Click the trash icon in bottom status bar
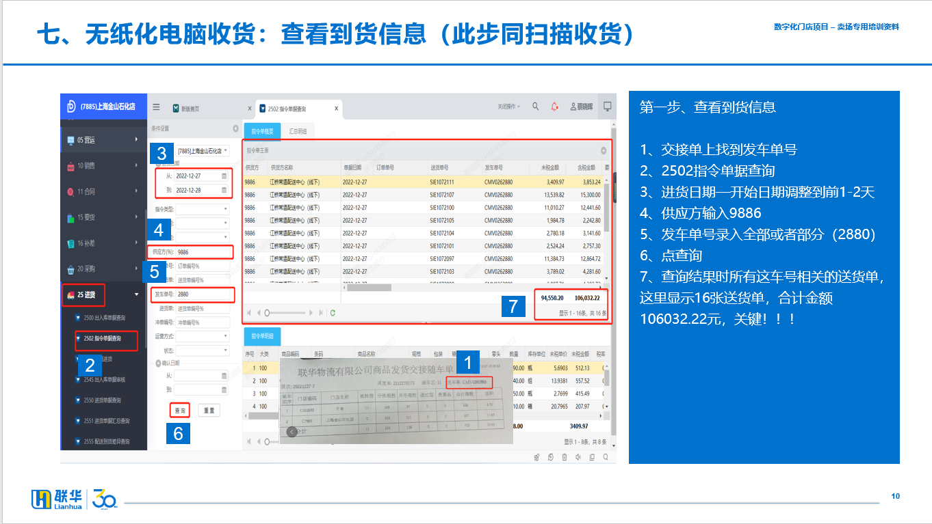The image size is (932, 524). (565, 458)
